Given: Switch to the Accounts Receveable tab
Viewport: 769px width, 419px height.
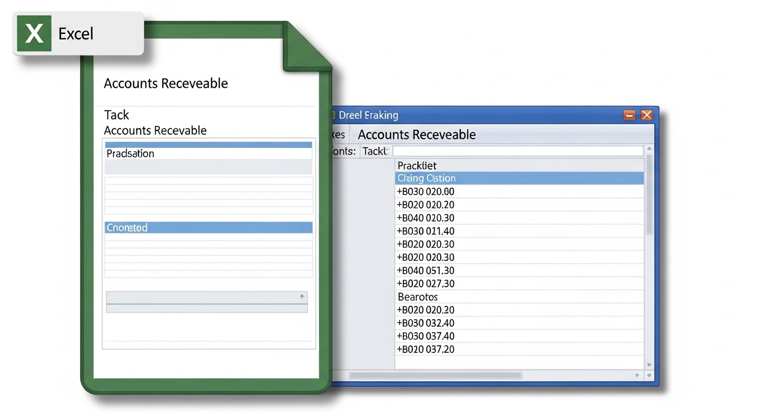Looking at the screenshot, I should click(x=417, y=135).
